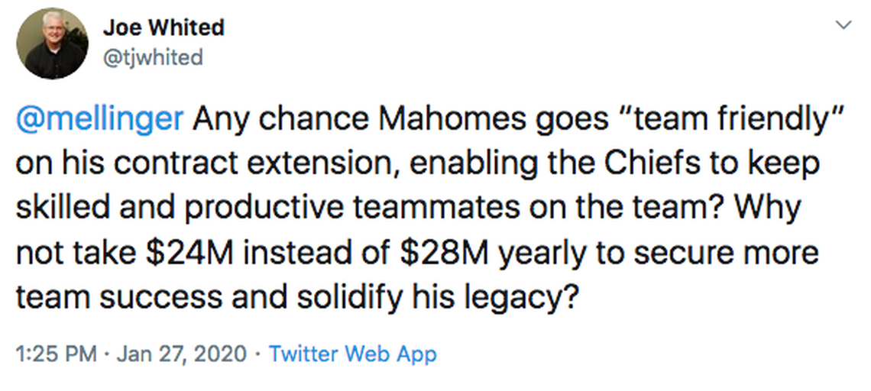Click Joe Whited's profile avatar photo

coord(52,45)
